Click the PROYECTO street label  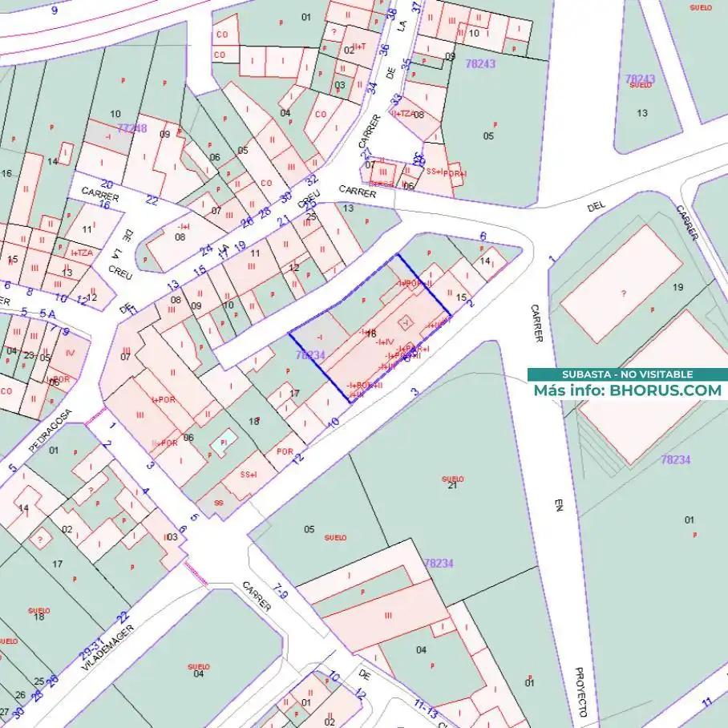tap(582, 692)
